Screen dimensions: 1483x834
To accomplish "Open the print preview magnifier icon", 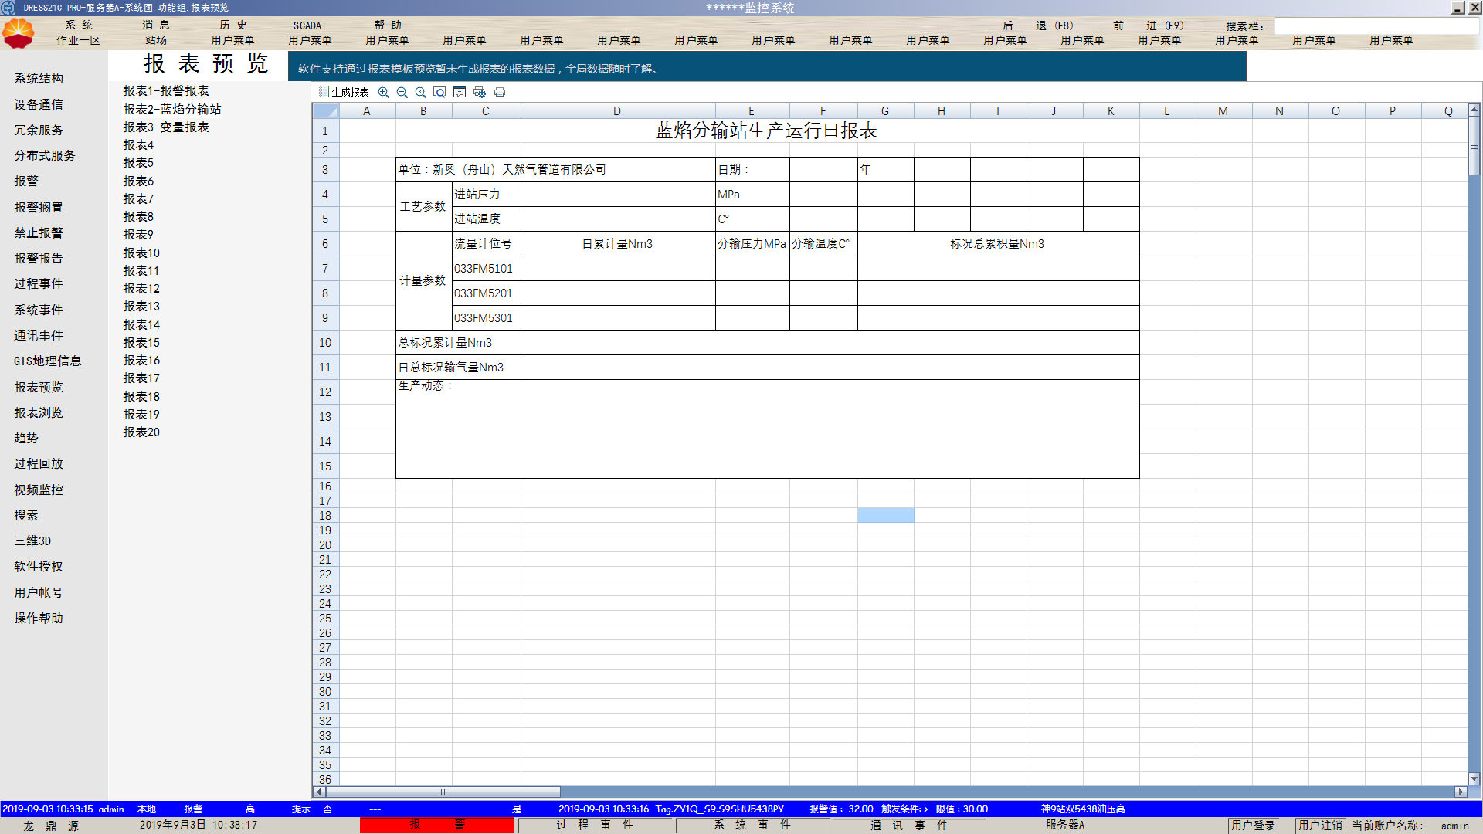I will click(439, 92).
